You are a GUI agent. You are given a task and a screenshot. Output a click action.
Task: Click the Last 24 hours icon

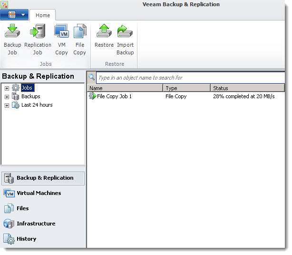[16, 105]
